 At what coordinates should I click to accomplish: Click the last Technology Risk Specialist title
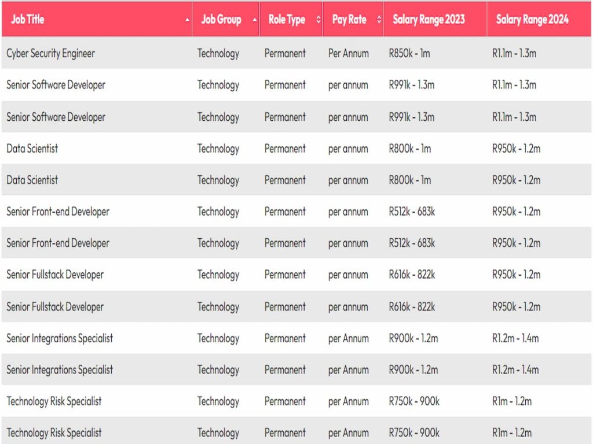(x=54, y=432)
